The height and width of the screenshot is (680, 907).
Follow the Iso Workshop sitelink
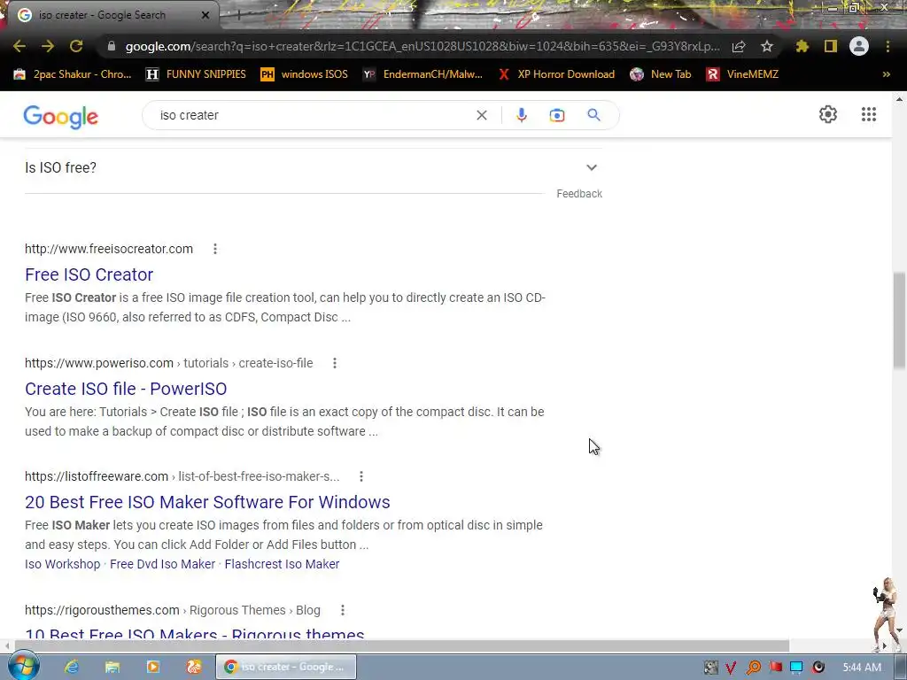tap(63, 564)
